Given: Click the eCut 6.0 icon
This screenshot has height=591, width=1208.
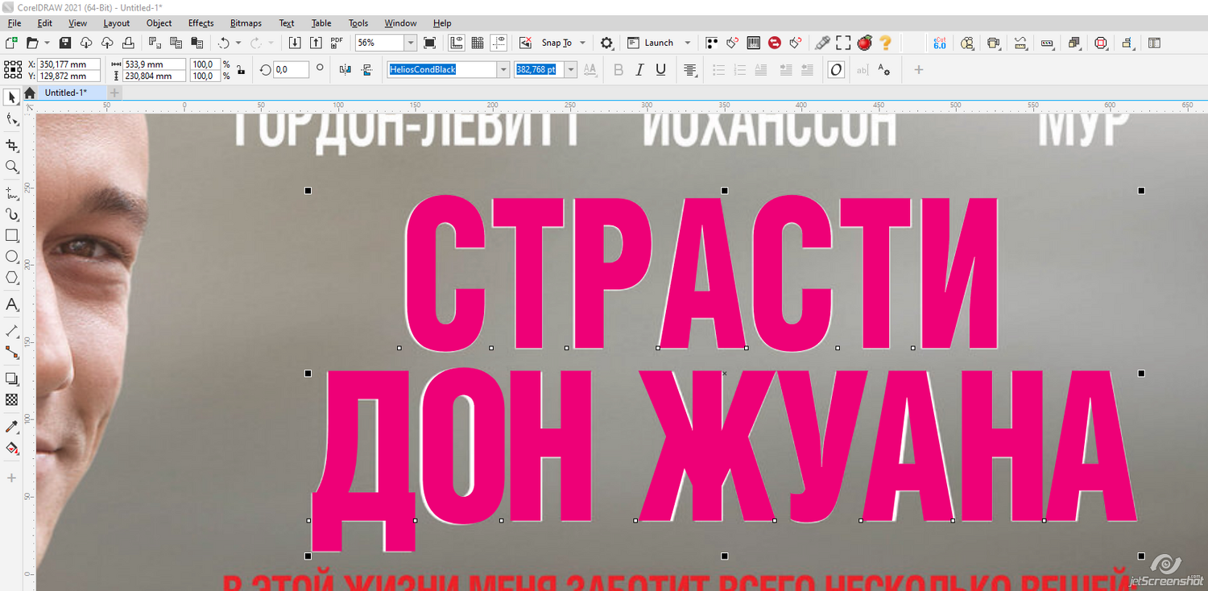Looking at the screenshot, I should (940, 43).
